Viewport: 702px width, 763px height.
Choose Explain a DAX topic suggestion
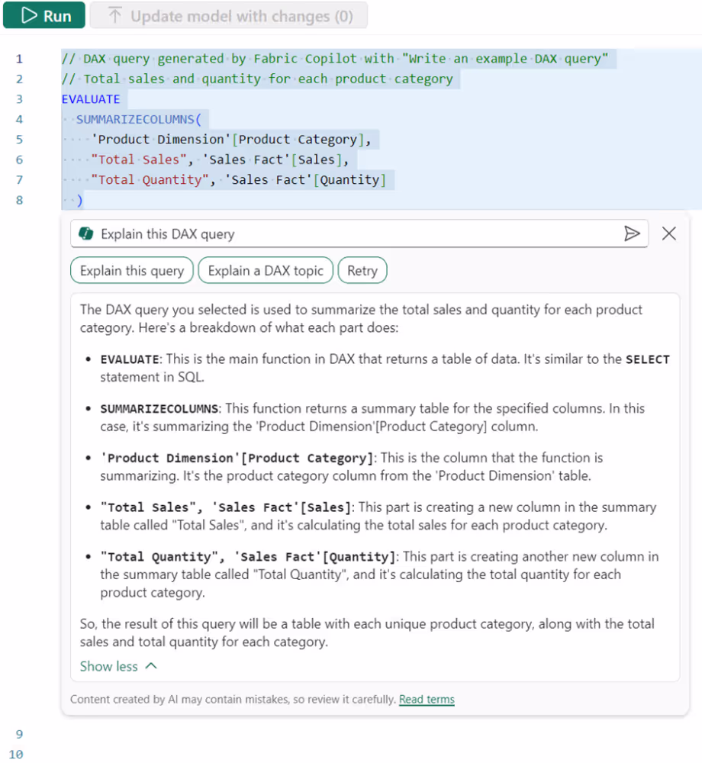click(266, 270)
